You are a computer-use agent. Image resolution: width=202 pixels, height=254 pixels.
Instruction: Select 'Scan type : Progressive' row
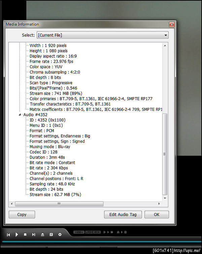(x=51, y=83)
